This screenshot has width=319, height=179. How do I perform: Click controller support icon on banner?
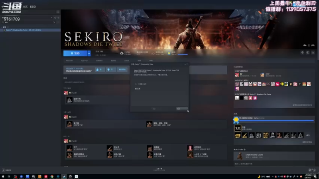[x=313, y=45]
